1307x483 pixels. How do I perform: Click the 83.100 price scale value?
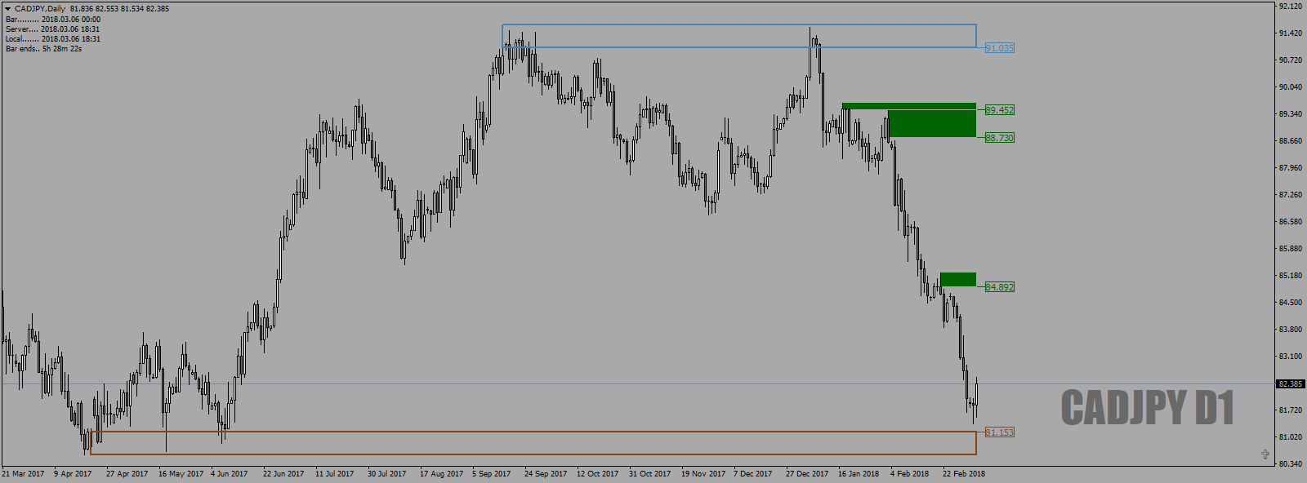tap(1291, 357)
